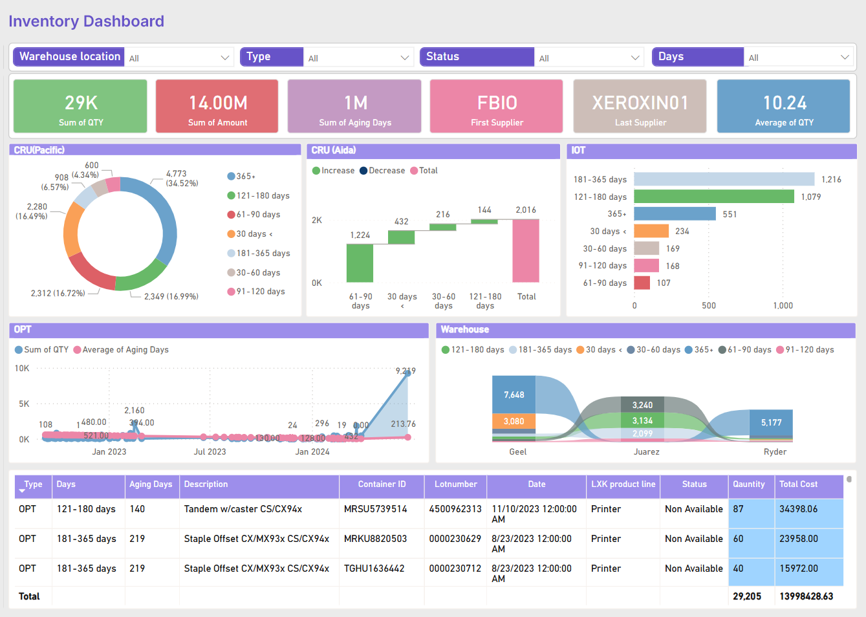Expand the Days filter dropdown
Image resolution: width=866 pixels, height=617 pixels.
coord(844,57)
